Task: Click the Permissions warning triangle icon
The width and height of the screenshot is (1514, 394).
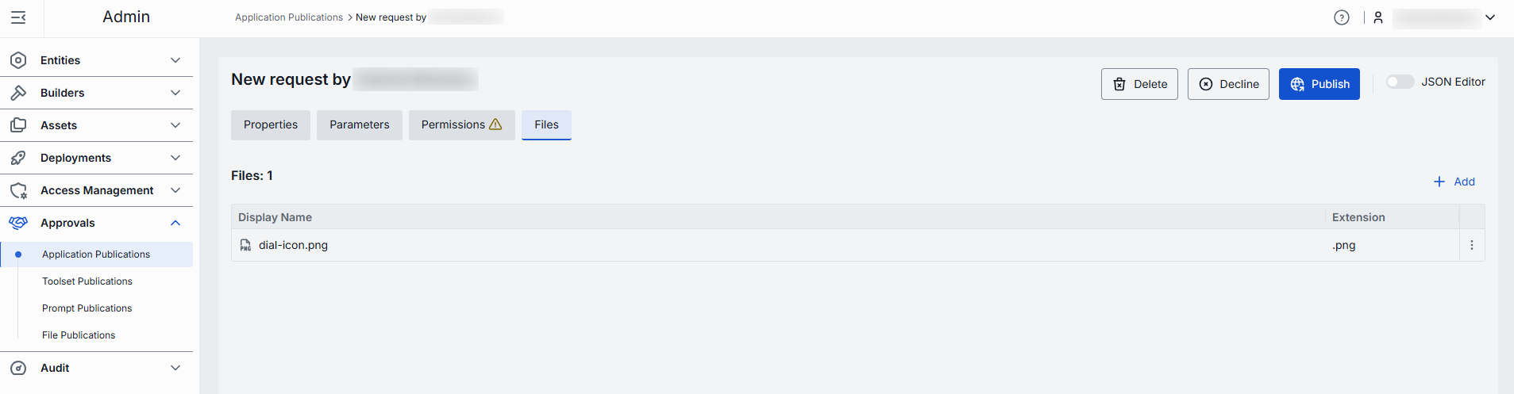Action: click(x=495, y=124)
